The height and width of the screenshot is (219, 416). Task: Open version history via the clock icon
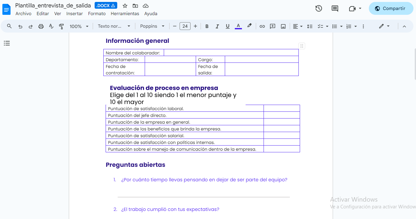[318, 8]
